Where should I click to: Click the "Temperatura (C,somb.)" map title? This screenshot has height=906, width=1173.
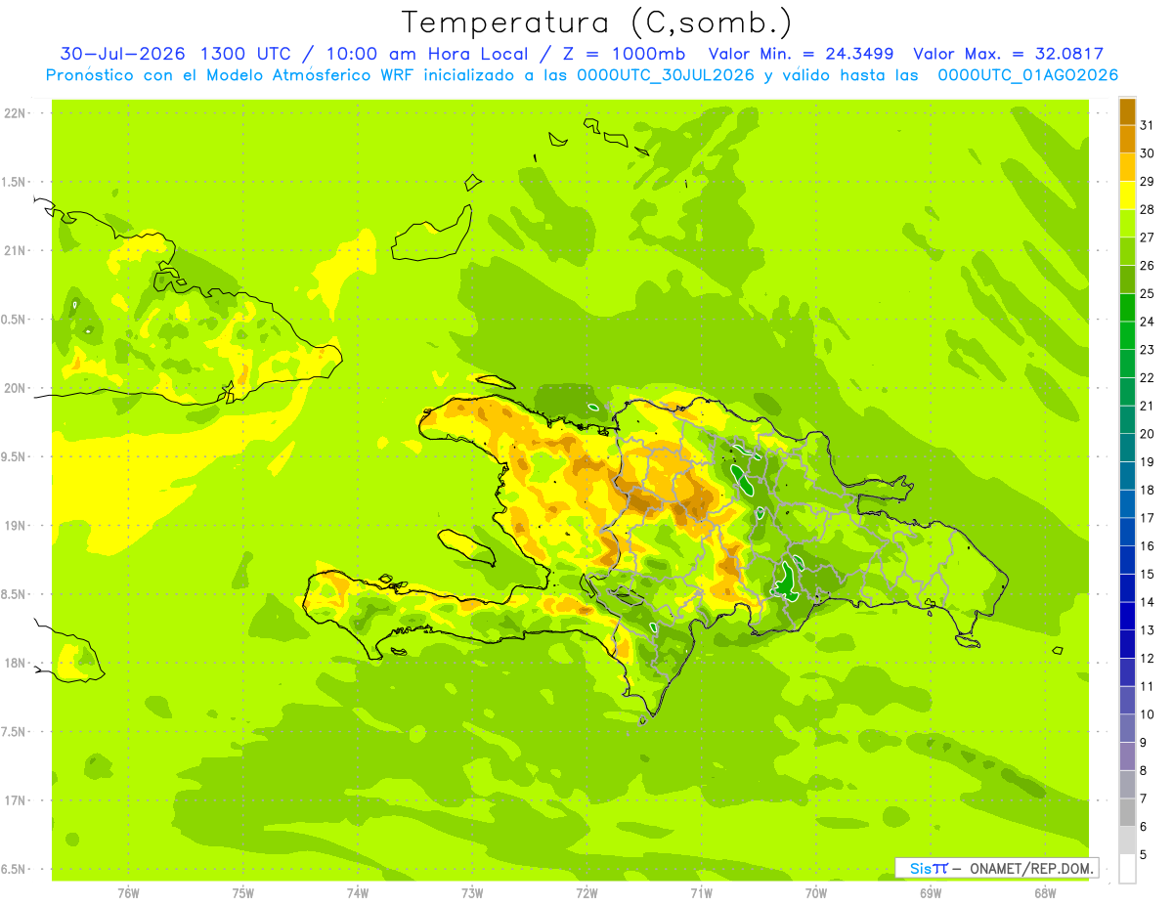pyautogui.click(x=597, y=22)
